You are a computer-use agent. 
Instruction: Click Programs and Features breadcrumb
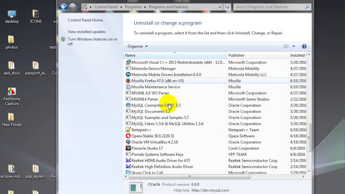point(168,7)
